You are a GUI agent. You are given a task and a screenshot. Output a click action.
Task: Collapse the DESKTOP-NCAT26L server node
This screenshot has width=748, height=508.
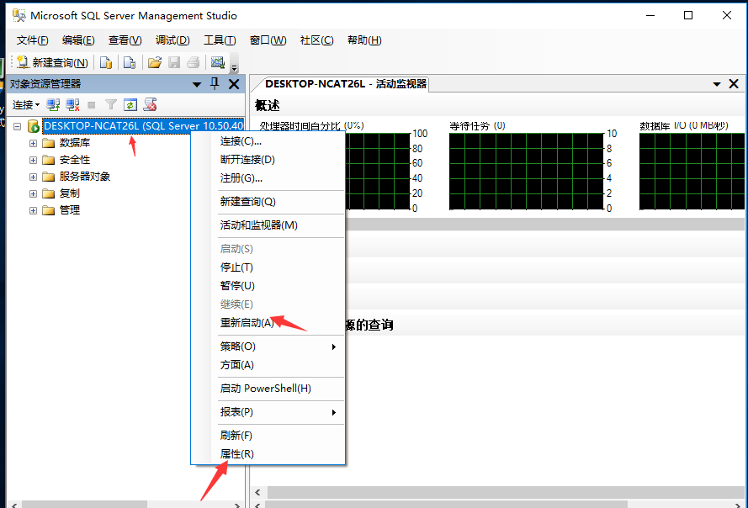point(17,126)
